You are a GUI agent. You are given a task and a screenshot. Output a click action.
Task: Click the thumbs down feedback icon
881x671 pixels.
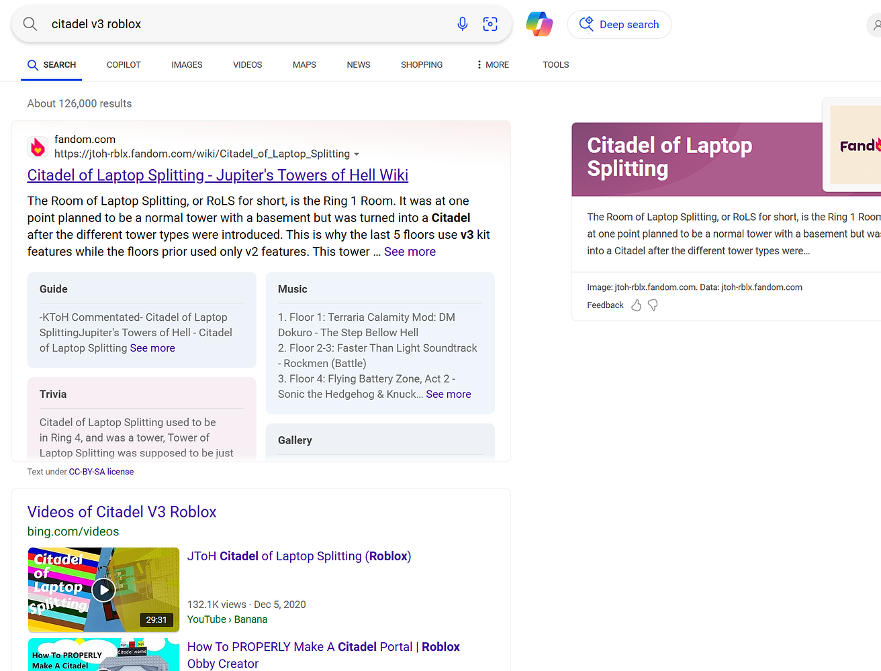pyautogui.click(x=653, y=305)
